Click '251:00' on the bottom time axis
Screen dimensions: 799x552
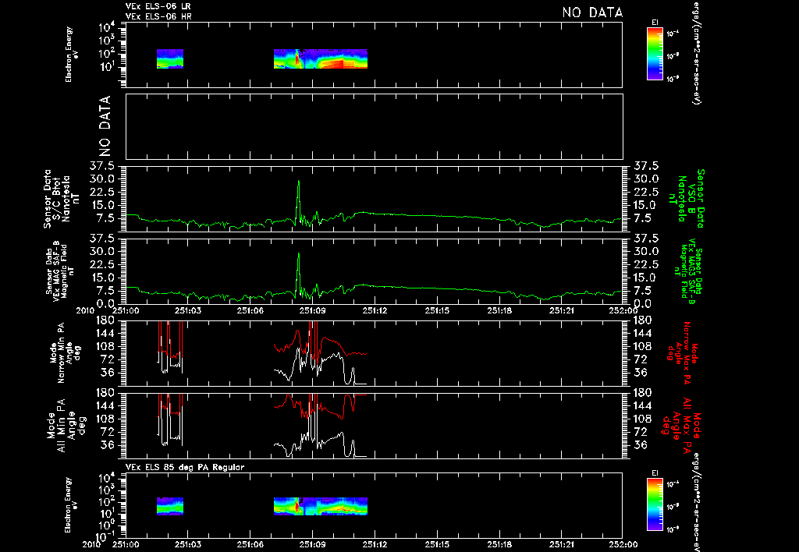pyautogui.click(x=126, y=544)
